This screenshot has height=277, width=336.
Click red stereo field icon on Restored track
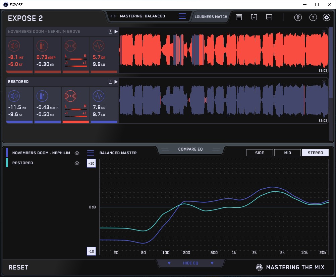click(70, 96)
